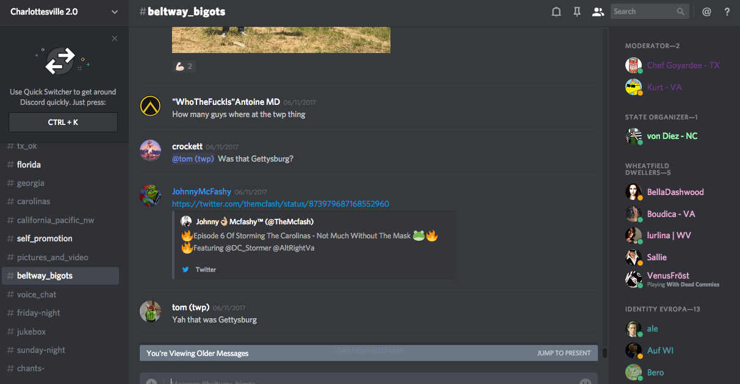Toggle the flexed arm reaction with count 2

pyautogui.click(x=184, y=66)
